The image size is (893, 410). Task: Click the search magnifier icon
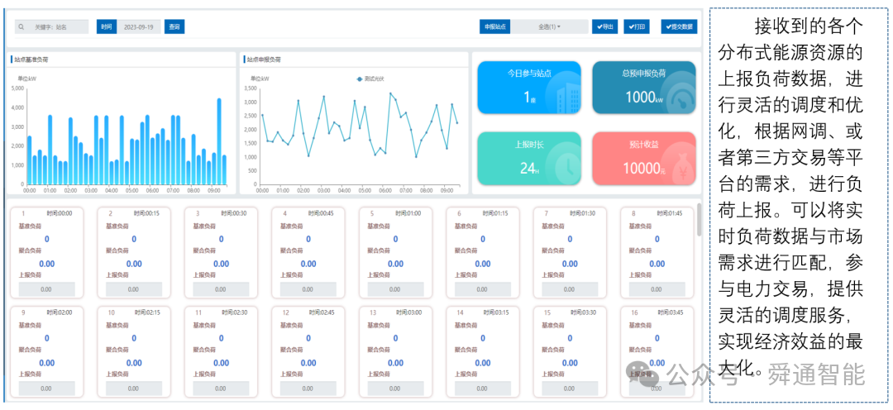click(21, 26)
